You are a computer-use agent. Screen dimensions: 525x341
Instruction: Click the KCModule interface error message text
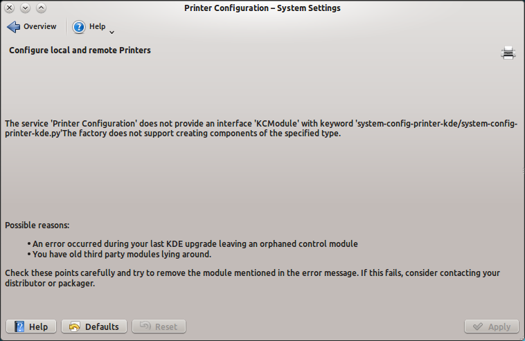click(261, 129)
